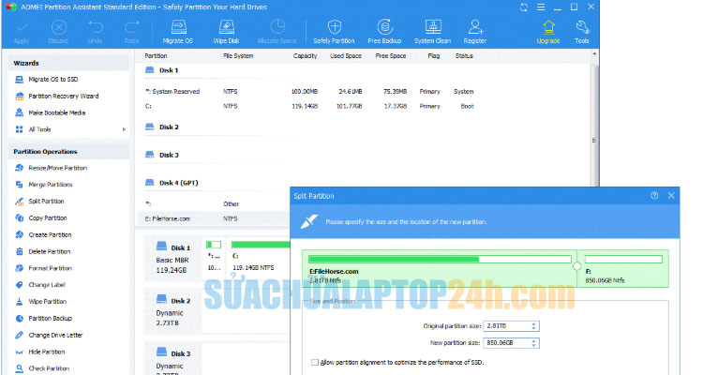The image size is (703, 375).
Task: Open the Tools toolbar icon
Action: click(x=582, y=32)
